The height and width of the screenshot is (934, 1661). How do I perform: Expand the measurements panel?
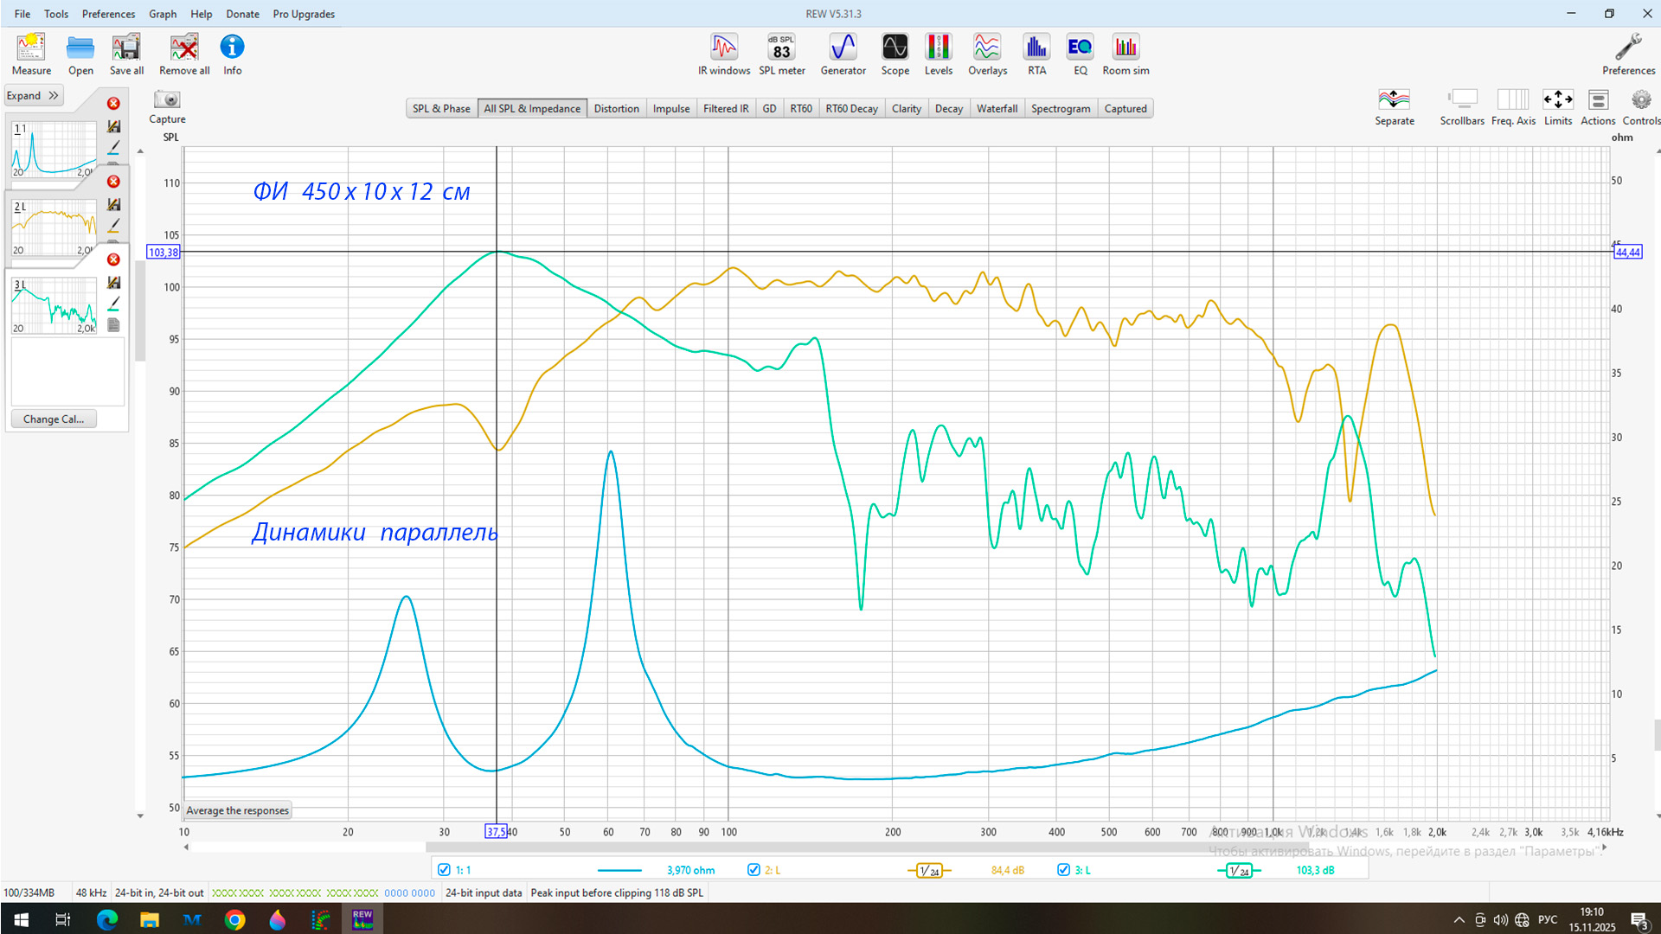(x=33, y=96)
